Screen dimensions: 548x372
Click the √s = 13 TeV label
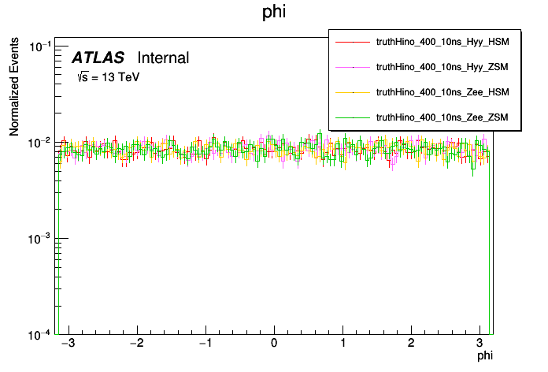[x=107, y=77]
